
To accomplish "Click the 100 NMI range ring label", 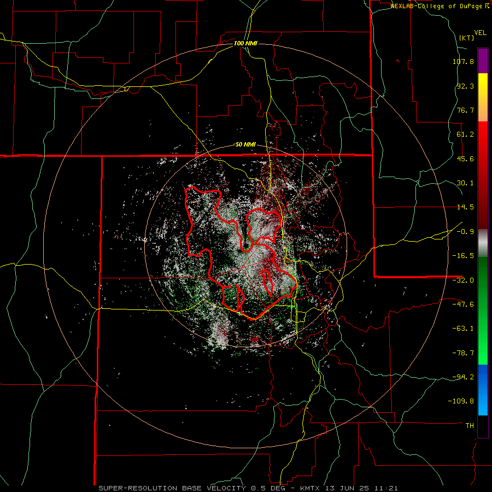I will [245, 43].
